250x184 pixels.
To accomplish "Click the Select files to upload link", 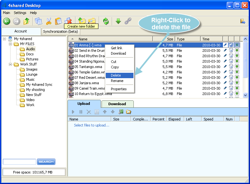I will tap(91, 125).
